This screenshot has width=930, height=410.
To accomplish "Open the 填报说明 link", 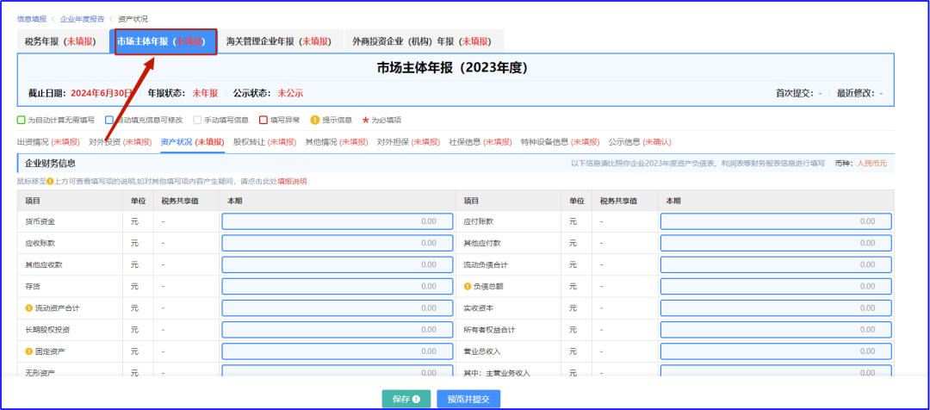I will [x=293, y=181].
